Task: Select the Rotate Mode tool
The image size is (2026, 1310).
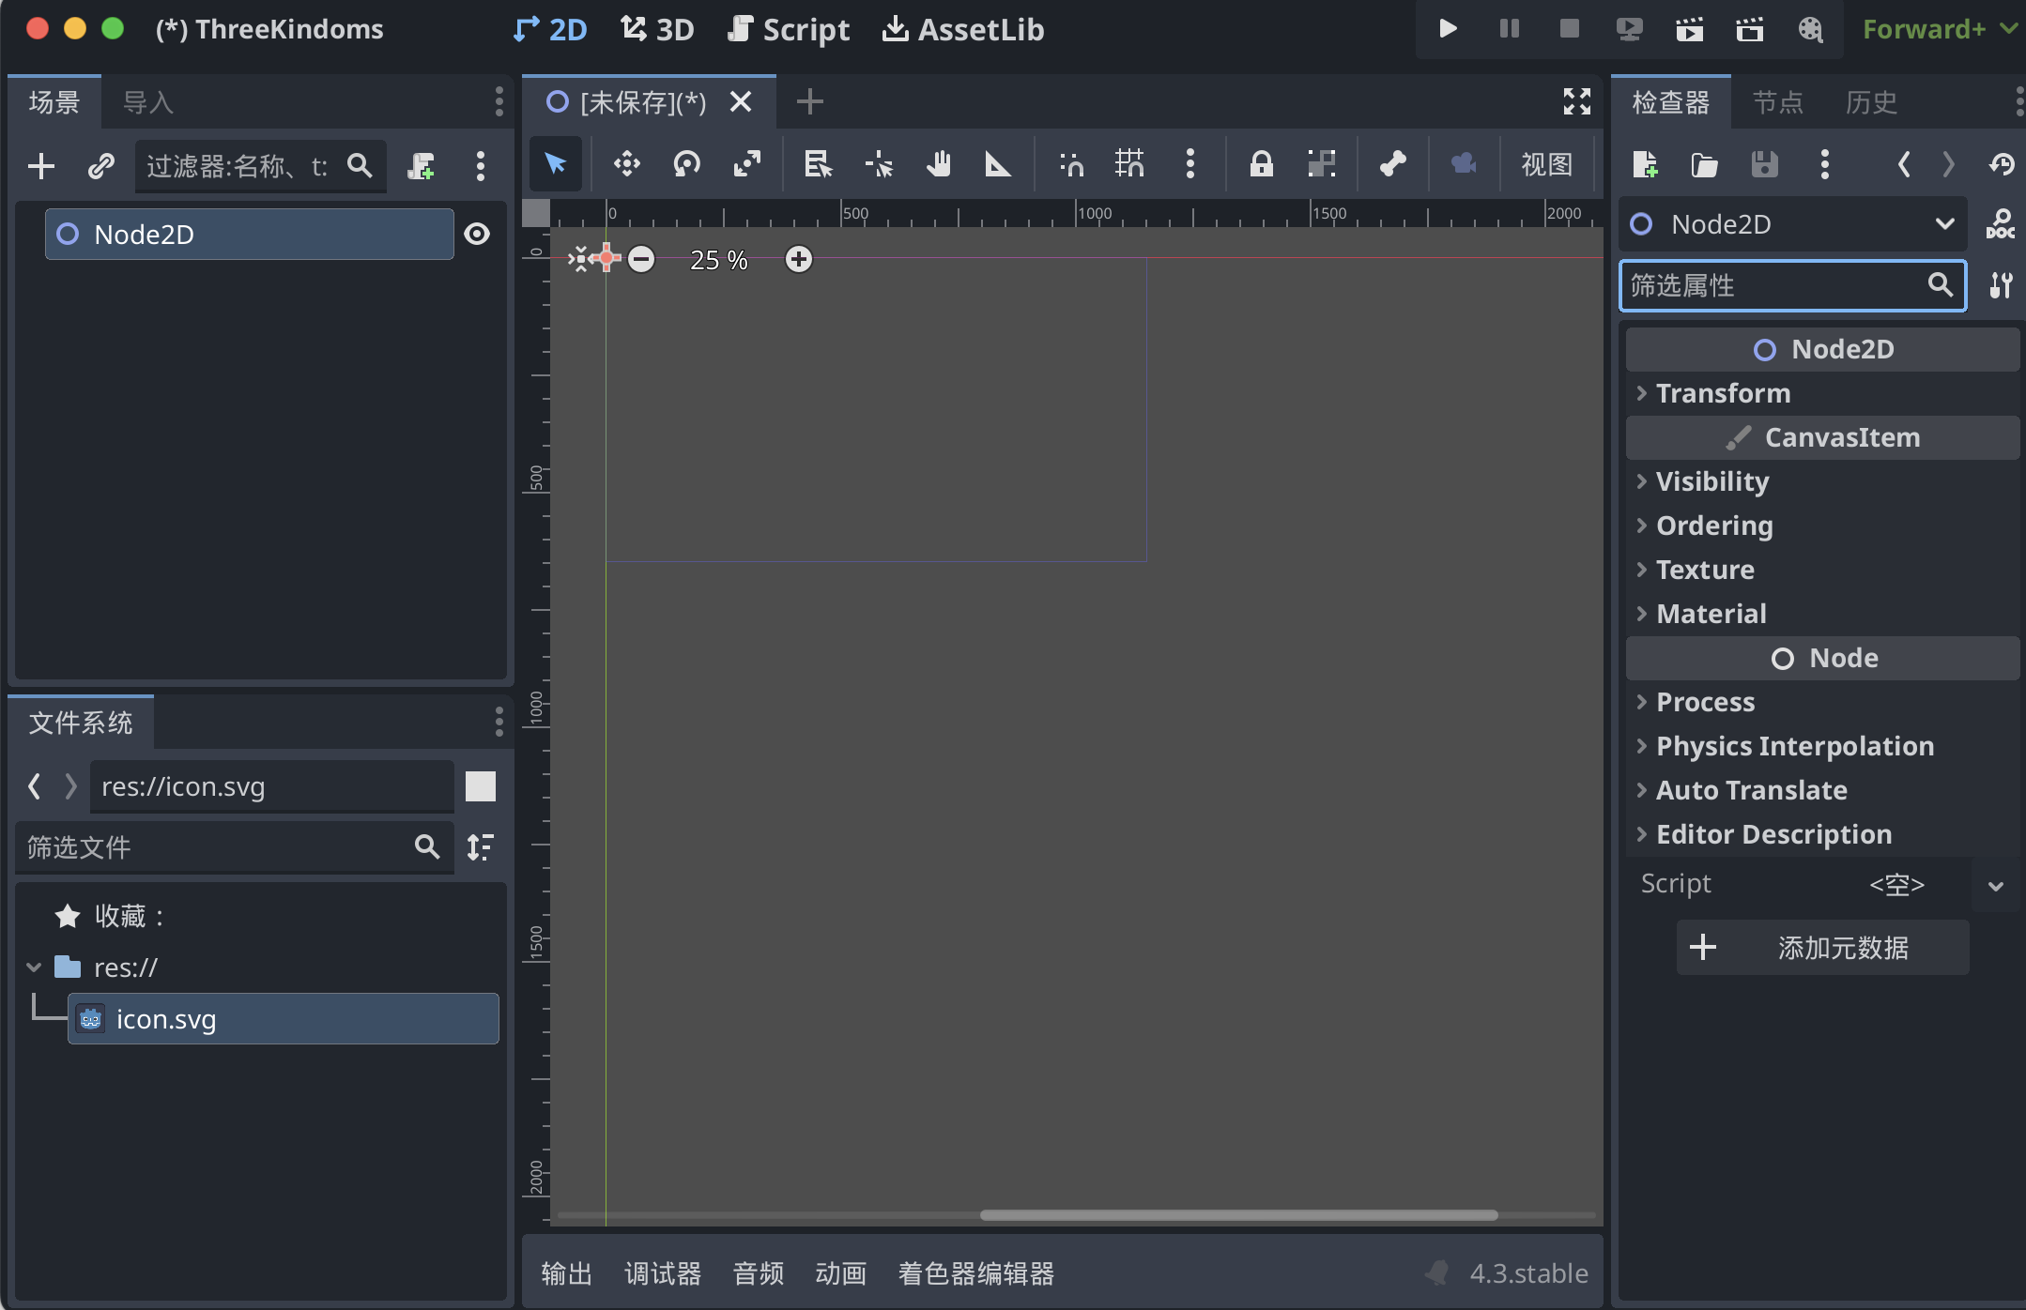Action: (x=686, y=164)
